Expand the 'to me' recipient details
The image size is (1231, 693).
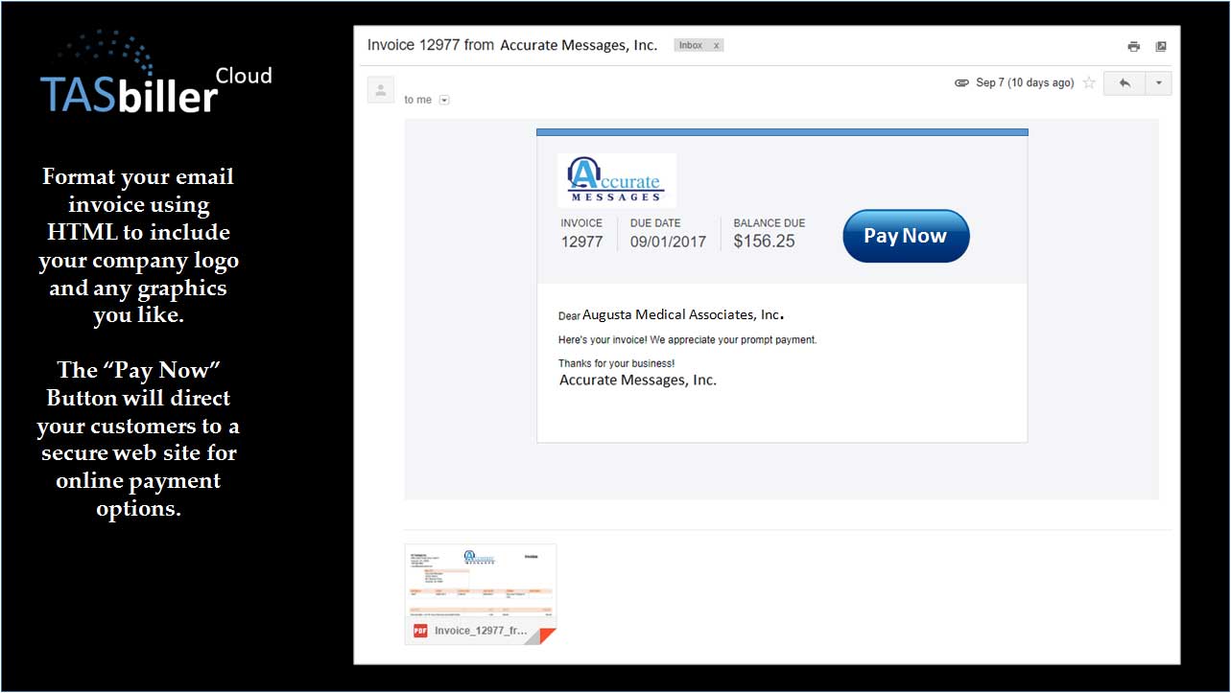tap(444, 100)
